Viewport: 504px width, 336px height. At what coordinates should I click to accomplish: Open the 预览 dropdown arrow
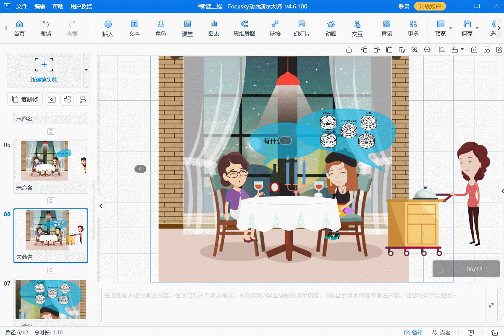click(451, 29)
